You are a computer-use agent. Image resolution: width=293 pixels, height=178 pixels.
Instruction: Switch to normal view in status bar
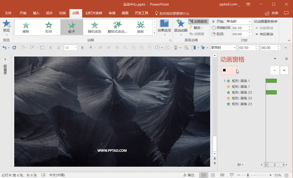click(203, 175)
